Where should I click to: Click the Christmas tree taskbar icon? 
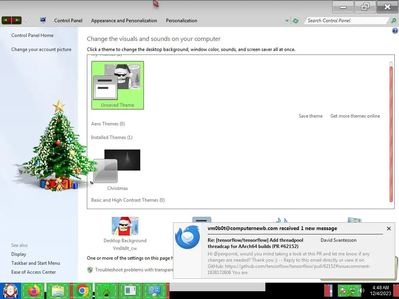(x=106, y=291)
